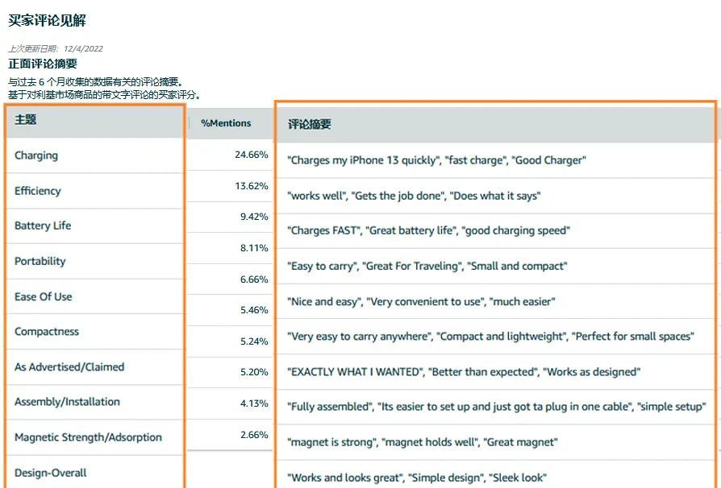Click the 5.24% mentions value

pos(254,341)
